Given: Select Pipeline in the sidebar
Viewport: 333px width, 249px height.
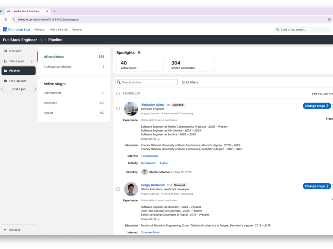Looking at the screenshot, I should coord(18,71).
